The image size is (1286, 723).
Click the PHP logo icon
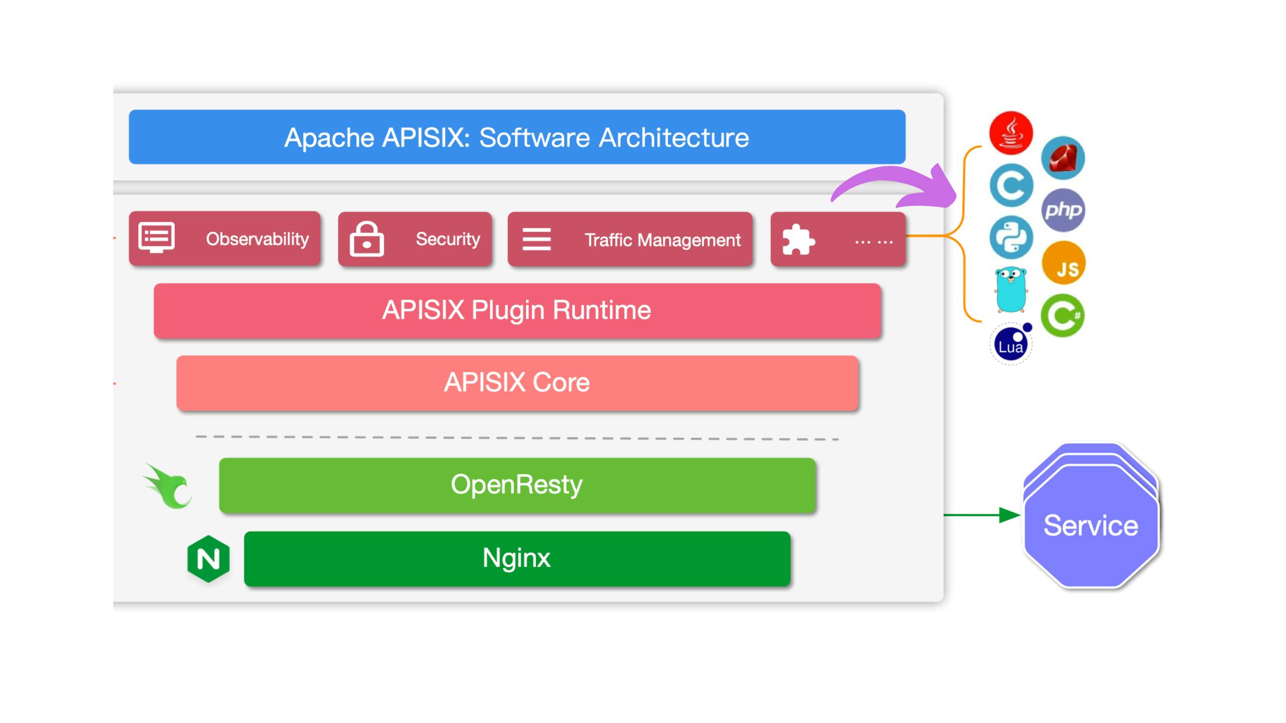pyautogui.click(x=1063, y=210)
